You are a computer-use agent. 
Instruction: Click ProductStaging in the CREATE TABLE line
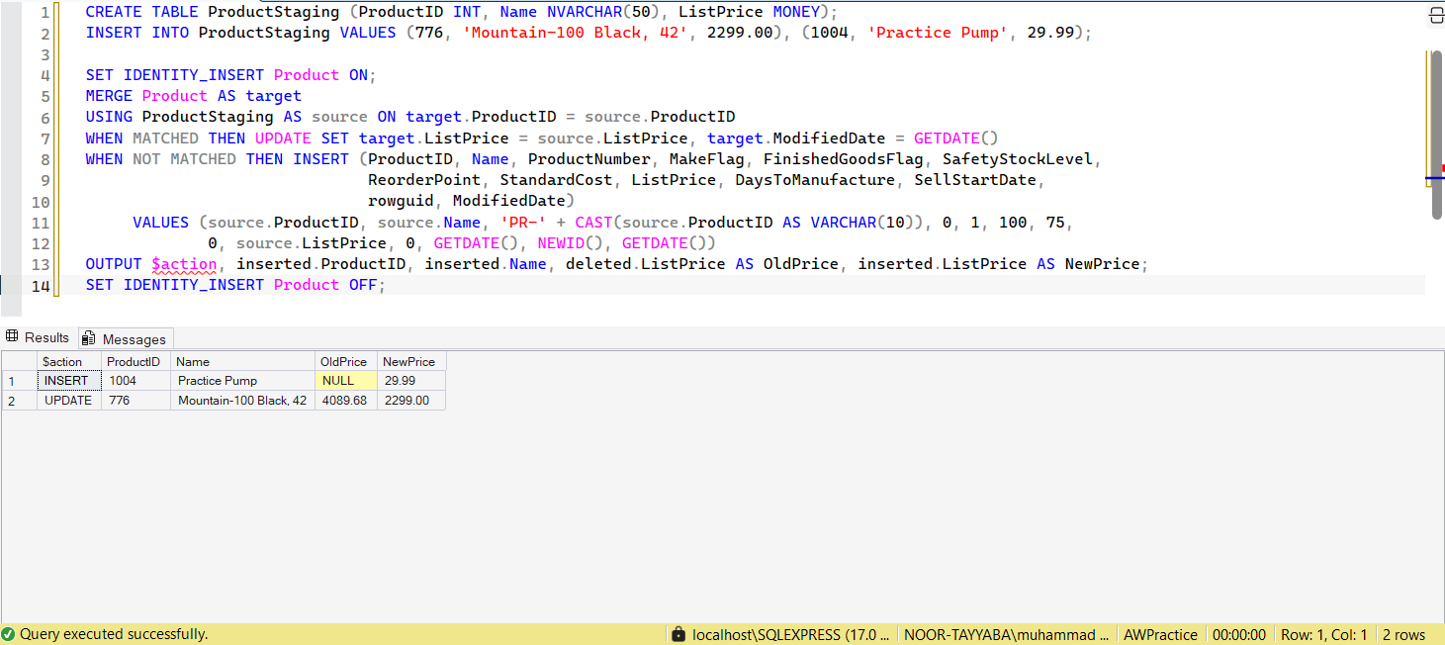click(274, 12)
